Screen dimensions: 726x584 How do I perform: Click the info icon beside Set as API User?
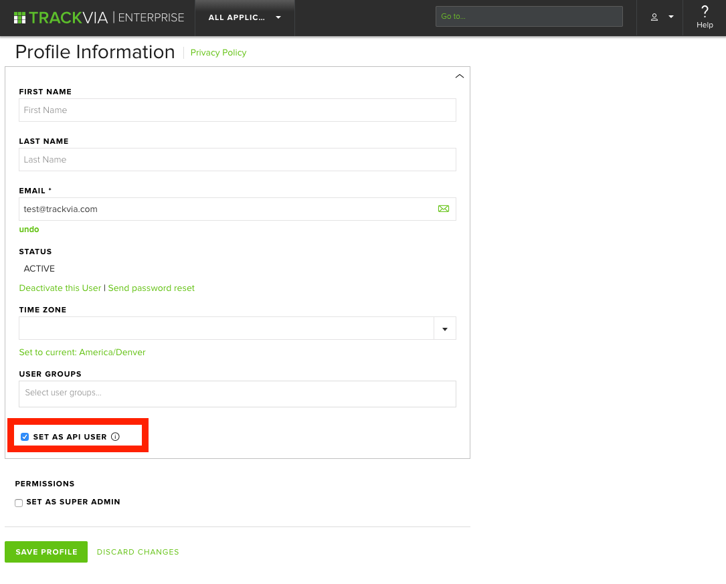115,436
